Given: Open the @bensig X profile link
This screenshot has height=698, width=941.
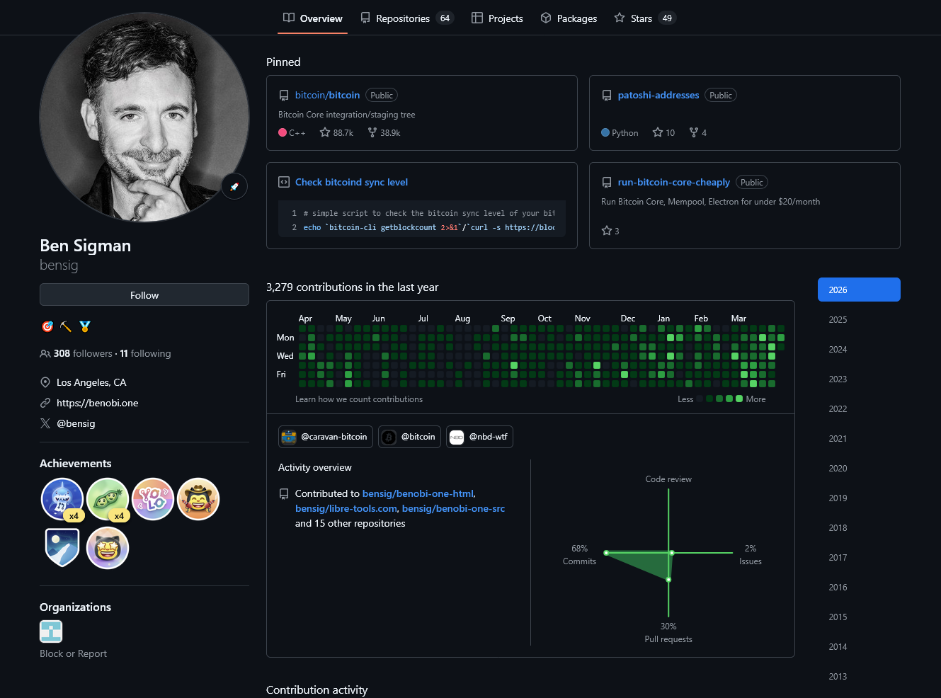Looking at the screenshot, I should click(76, 423).
